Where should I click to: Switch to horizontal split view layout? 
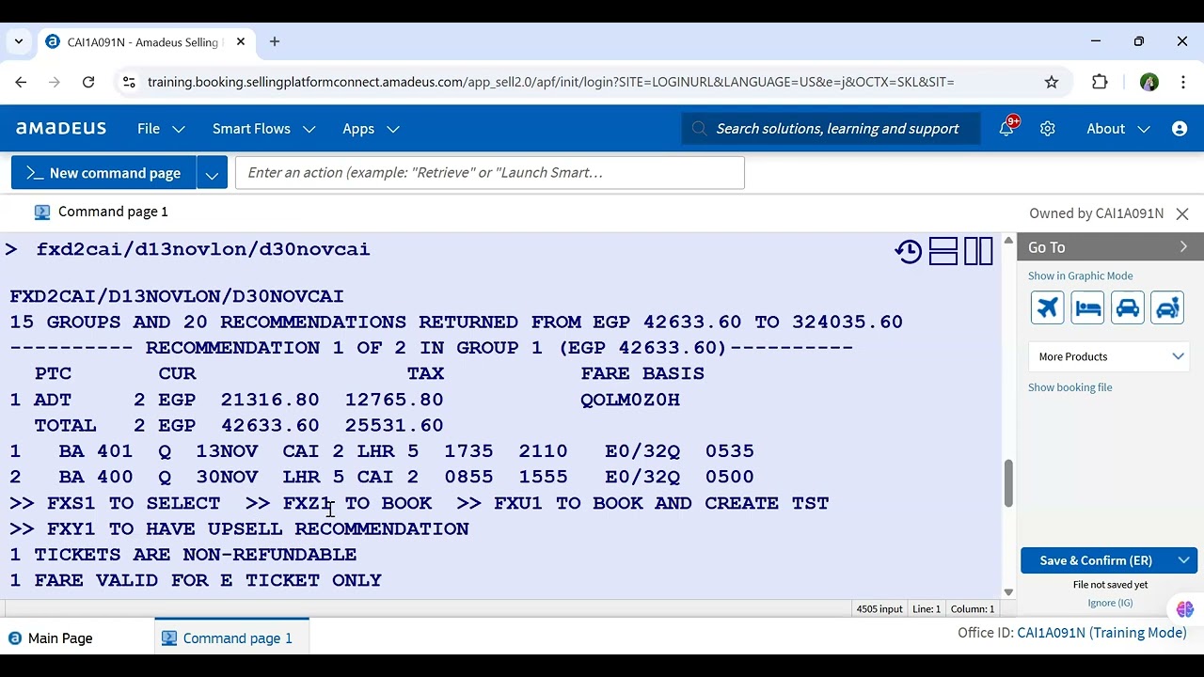[943, 251]
